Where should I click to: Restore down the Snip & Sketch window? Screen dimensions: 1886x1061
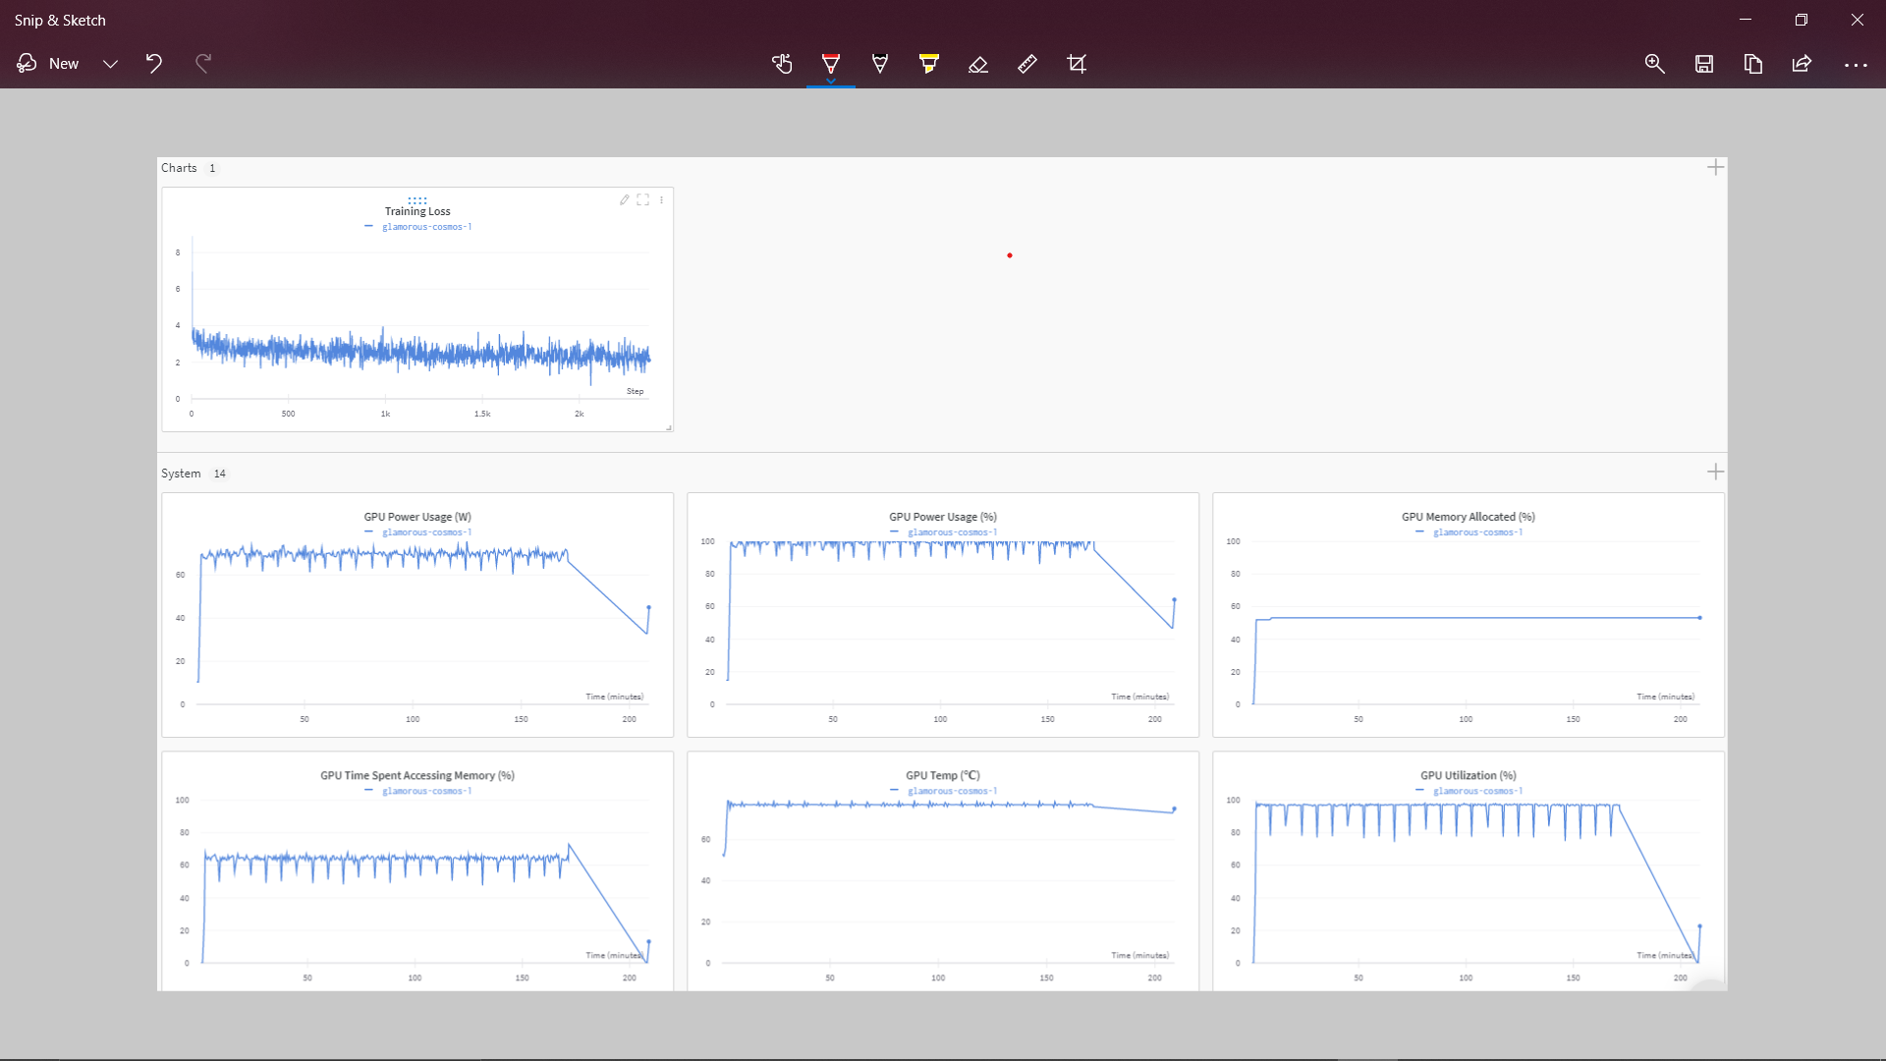pos(1802,20)
